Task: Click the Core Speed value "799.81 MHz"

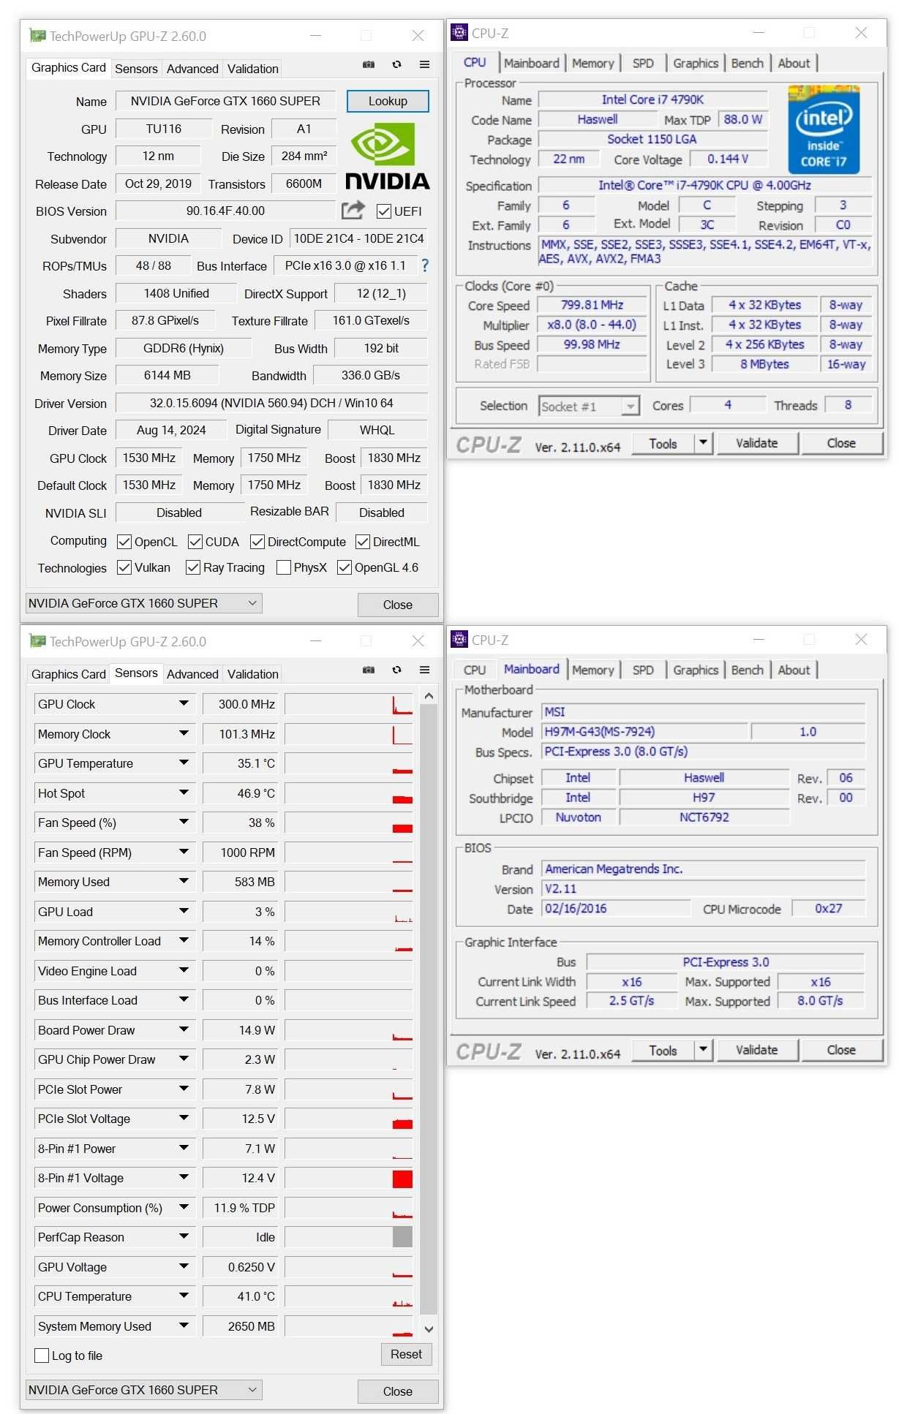Action: coord(592,305)
